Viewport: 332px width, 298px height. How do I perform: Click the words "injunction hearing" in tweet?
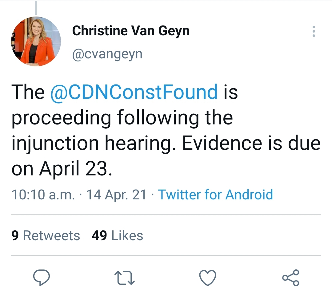pyautogui.click(x=90, y=143)
